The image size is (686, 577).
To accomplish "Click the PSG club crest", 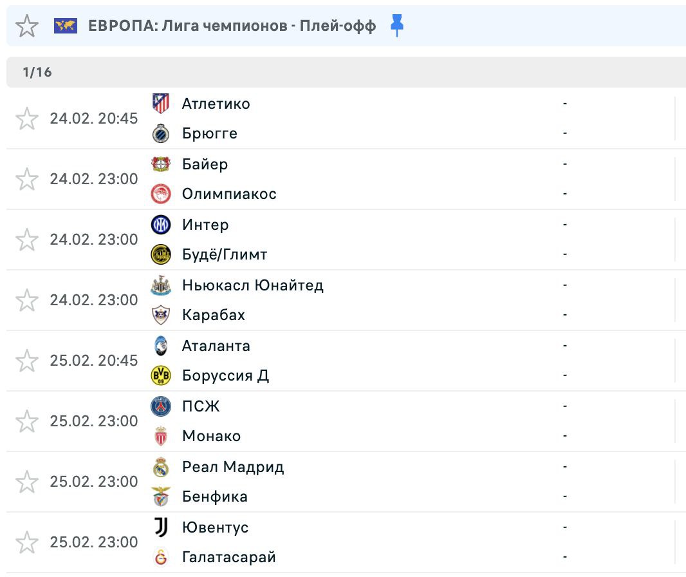I will click(x=161, y=406).
